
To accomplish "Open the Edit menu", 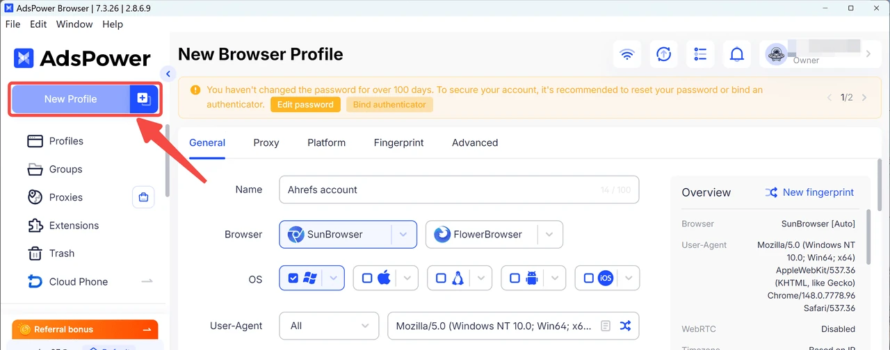I will [x=38, y=24].
